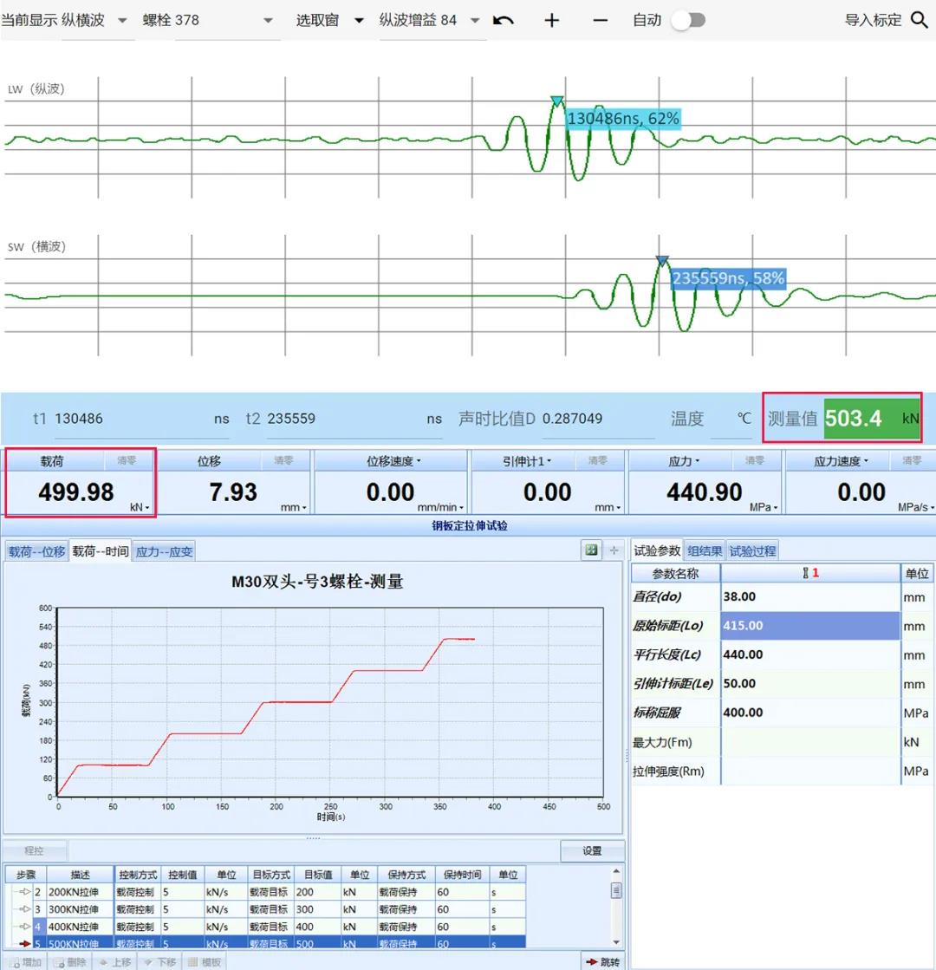Click the crosshair icon beside the grid icon

point(614,550)
